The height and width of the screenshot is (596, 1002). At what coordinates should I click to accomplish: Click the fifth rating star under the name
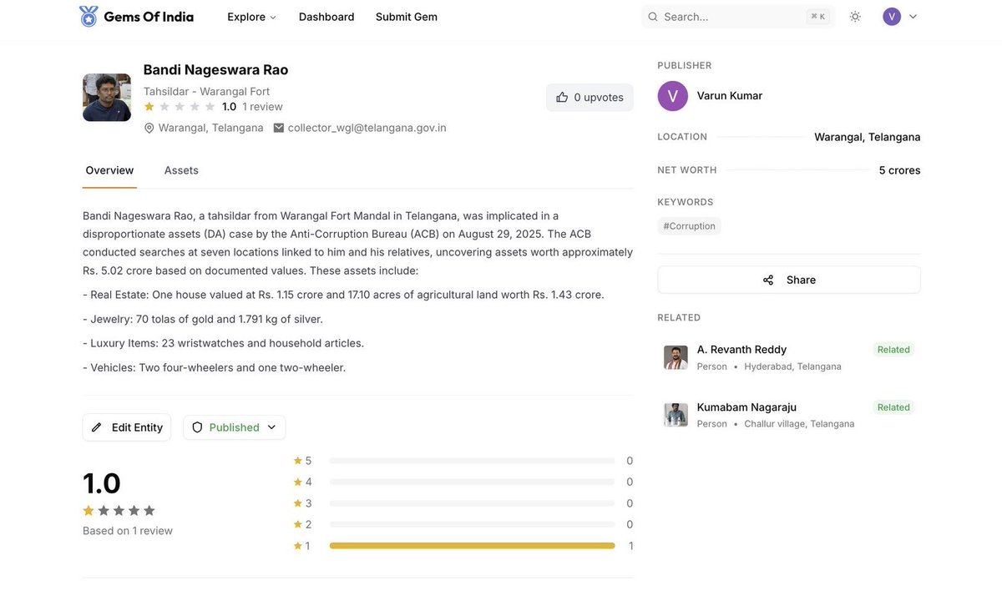tap(210, 107)
